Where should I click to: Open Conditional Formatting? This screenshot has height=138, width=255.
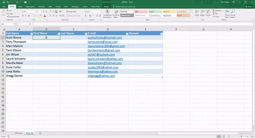(107, 13)
